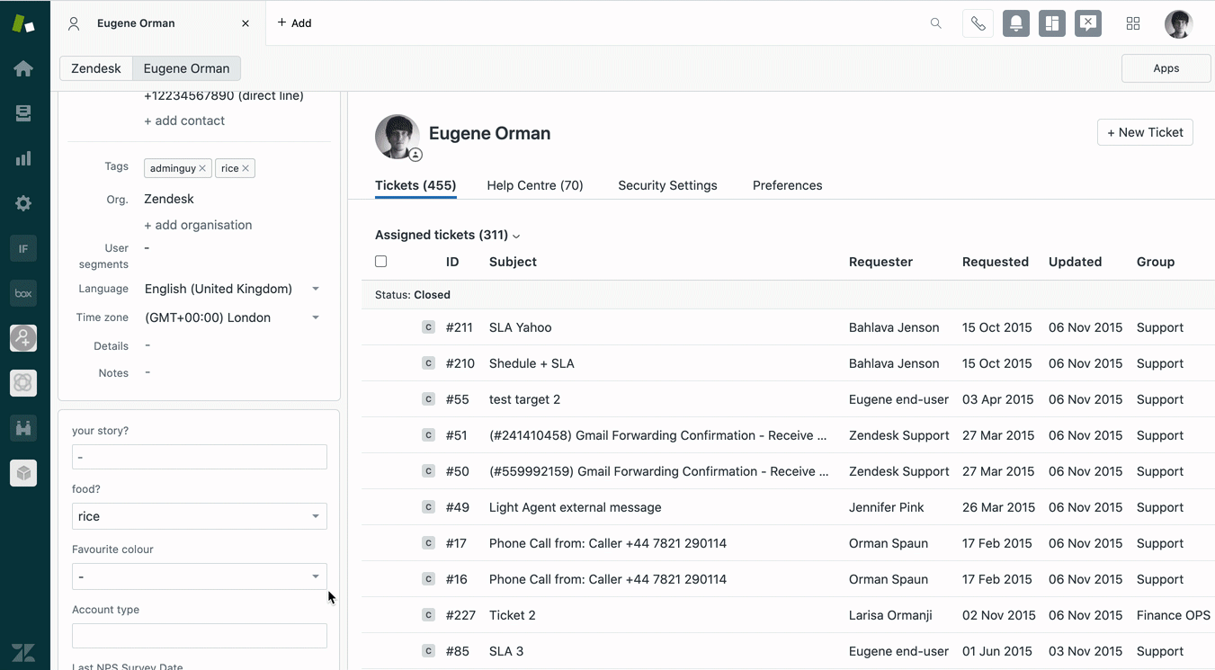The image size is (1215, 670).
Task: Switch to Help Centre tab
Action: click(535, 185)
